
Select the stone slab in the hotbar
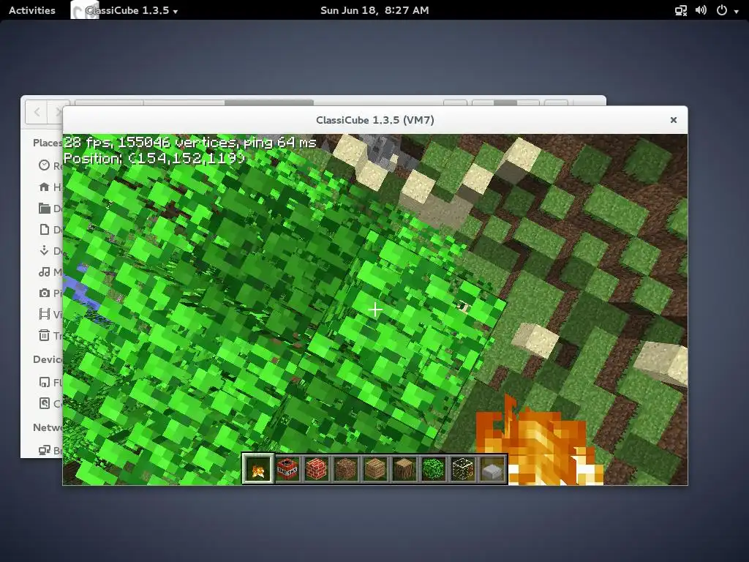click(x=492, y=469)
